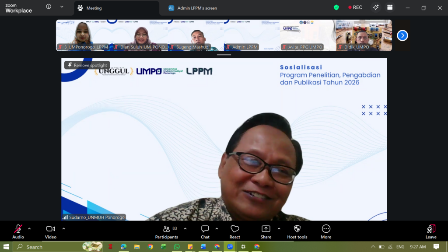The height and width of the screenshot is (252, 448).
Task: Open Host tools shield icon
Action: coord(297,231)
